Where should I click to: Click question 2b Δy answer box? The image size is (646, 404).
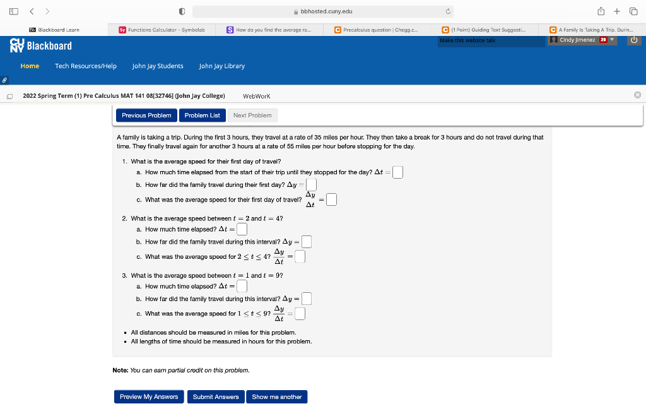tap(307, 242)
